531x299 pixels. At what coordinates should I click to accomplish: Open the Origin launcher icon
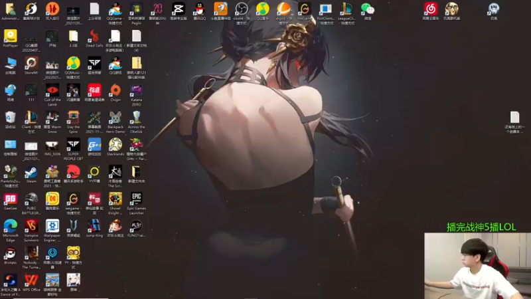click(x=115, y=90)
